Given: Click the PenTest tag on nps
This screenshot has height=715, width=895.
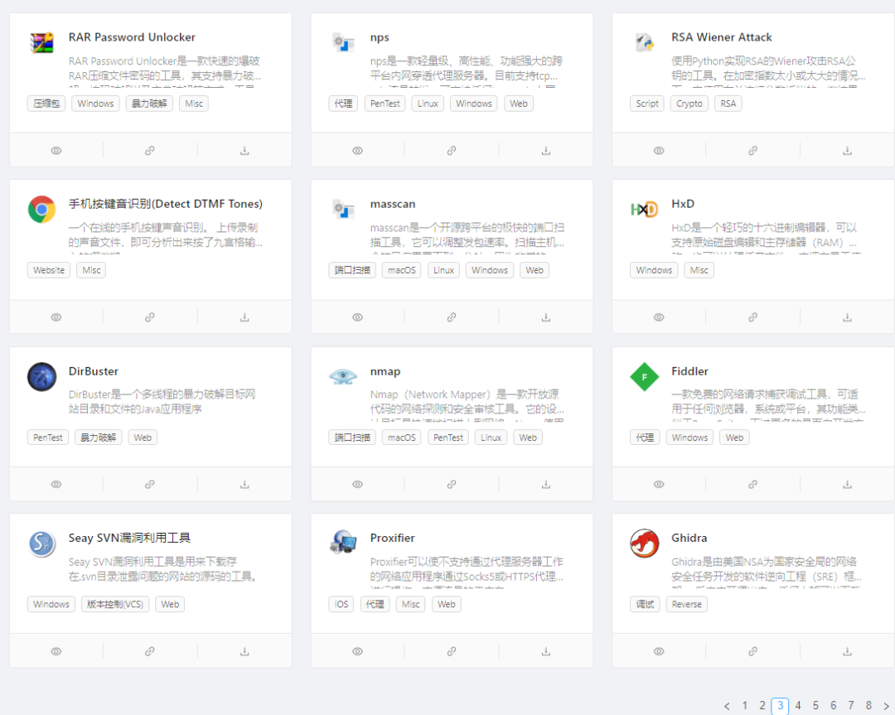Looking at the screenshot, I should tap(385, 104).
